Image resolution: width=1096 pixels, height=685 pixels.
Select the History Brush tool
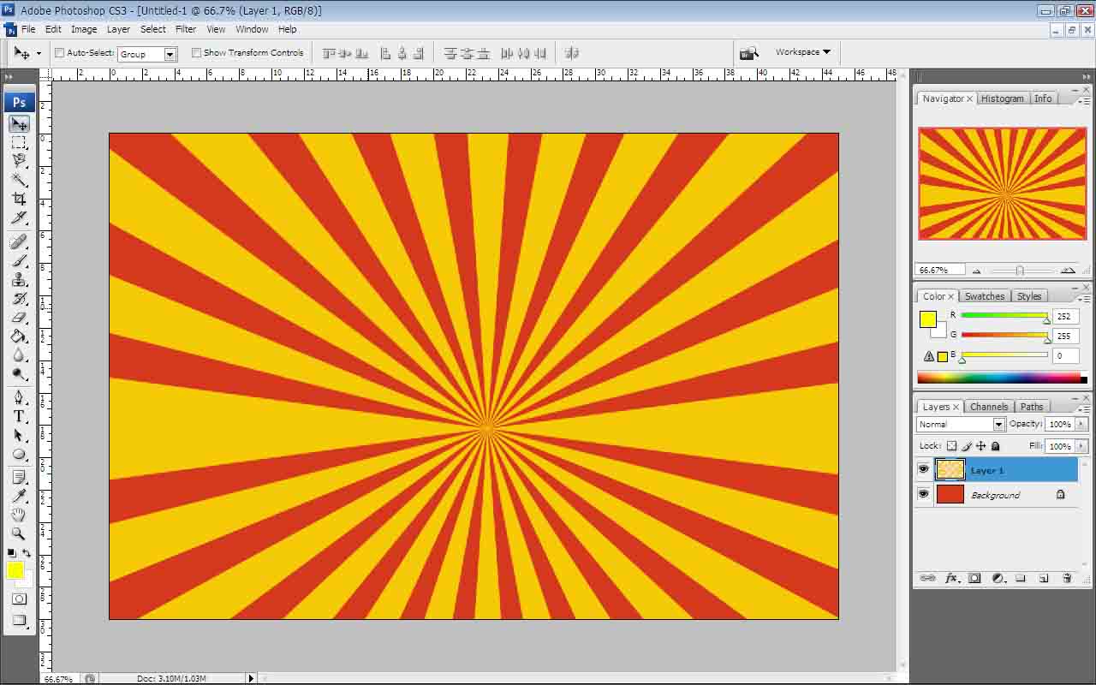pyautogui.click(x=19, y=299)
